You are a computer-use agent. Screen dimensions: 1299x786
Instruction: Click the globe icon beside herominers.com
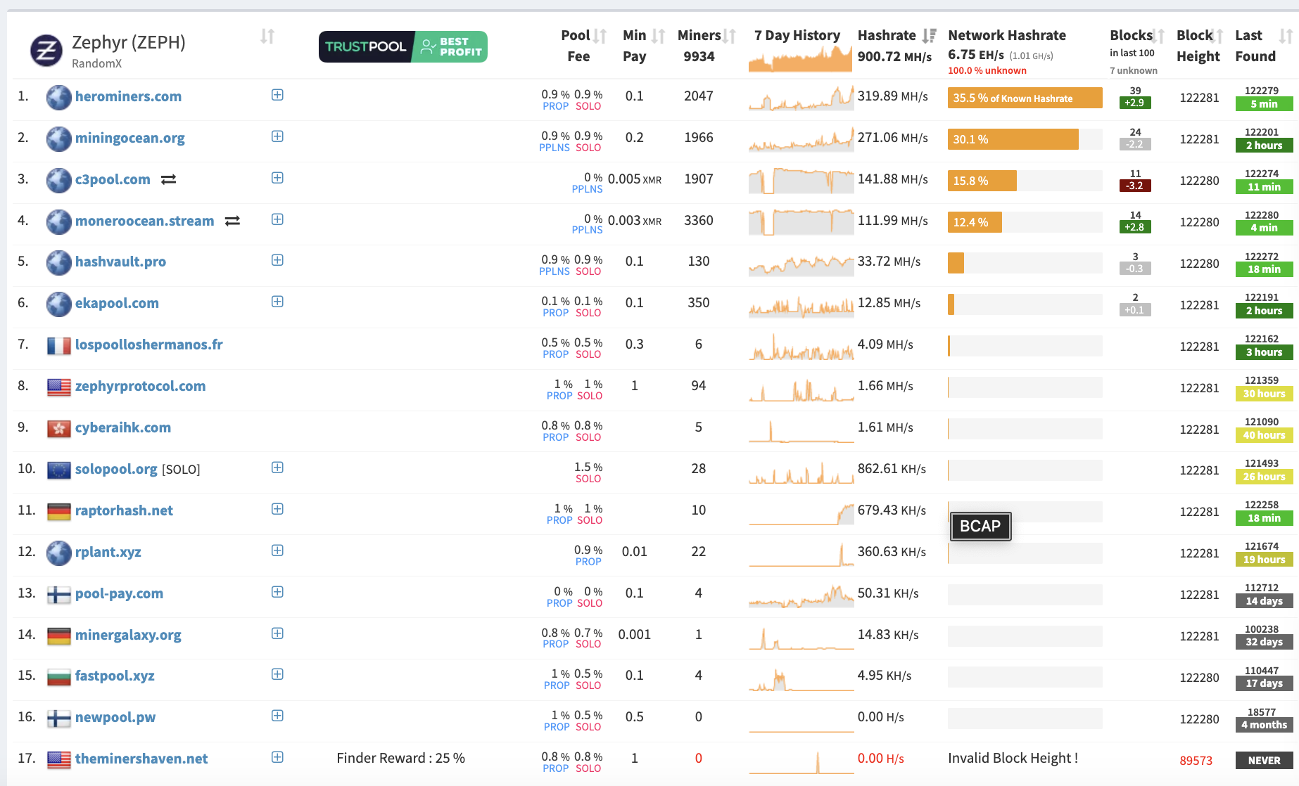click(59, 97)
